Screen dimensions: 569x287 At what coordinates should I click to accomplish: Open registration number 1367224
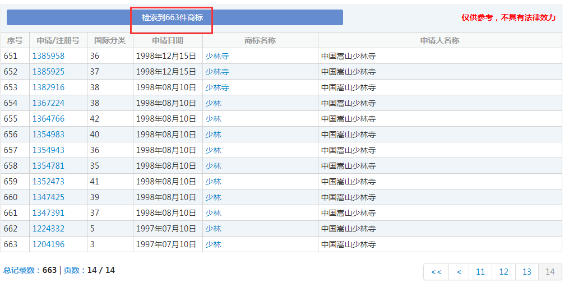(x=48, y=103)
